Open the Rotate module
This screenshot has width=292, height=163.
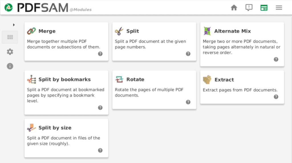(x=154, y=90)
